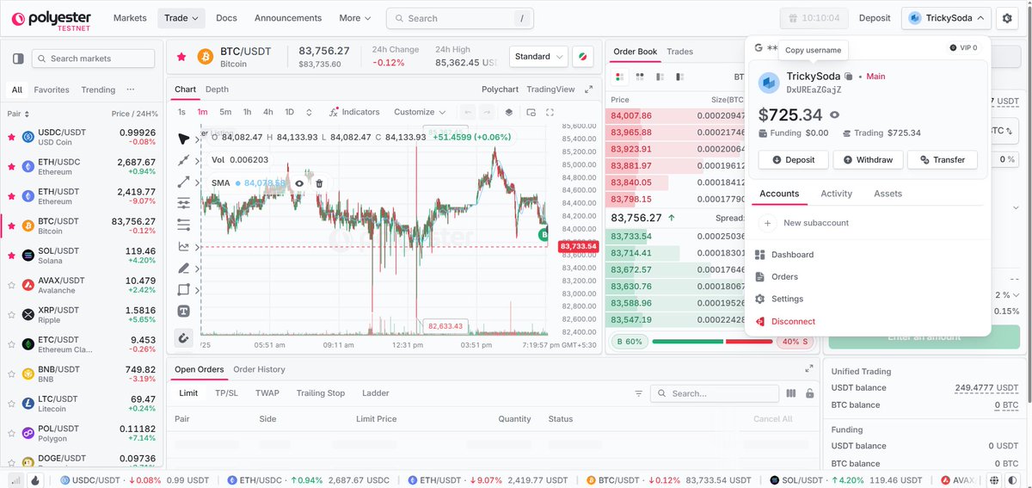Screen dimensions: 1032x488
Task: Click Disconnect in account menu
Action: coord(784,321)
